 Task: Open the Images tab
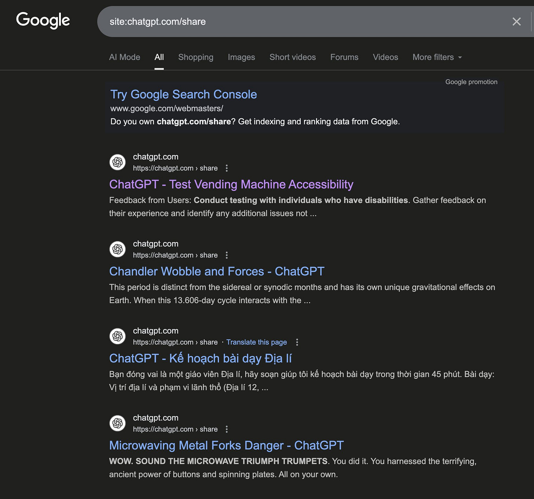tap(241, 57)
